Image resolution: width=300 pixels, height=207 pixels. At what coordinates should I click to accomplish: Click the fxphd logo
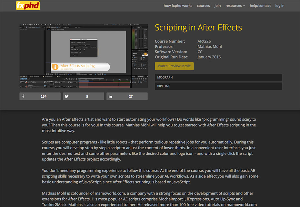pos(28,5)
